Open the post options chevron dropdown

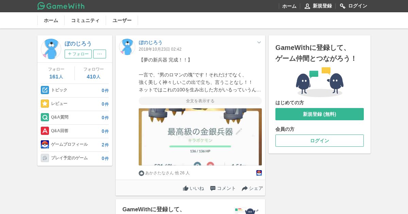tap(259, 42)
